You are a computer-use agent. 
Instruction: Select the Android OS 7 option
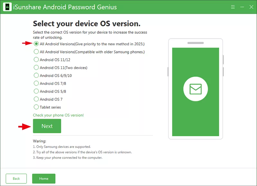(x=36, y=99)
